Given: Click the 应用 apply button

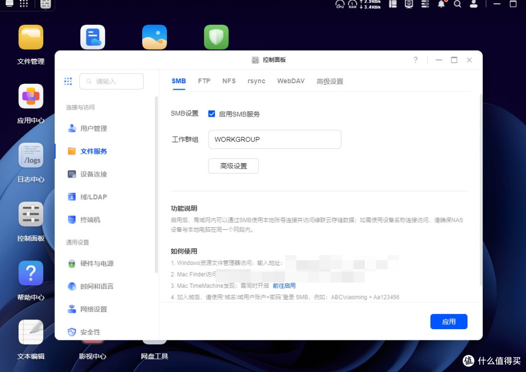Looking at the screenshot, I should (x=449, y=322).
